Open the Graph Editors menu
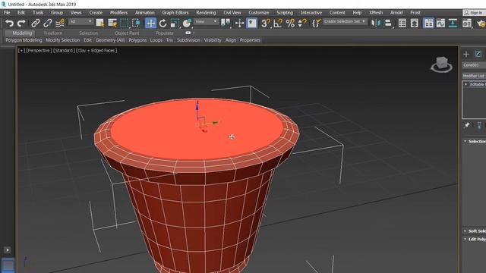The image size is (486, 273). pos(175,13)
